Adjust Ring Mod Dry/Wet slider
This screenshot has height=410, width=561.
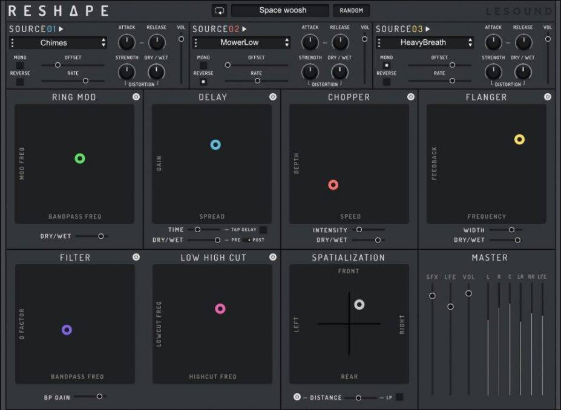[92, 236]
